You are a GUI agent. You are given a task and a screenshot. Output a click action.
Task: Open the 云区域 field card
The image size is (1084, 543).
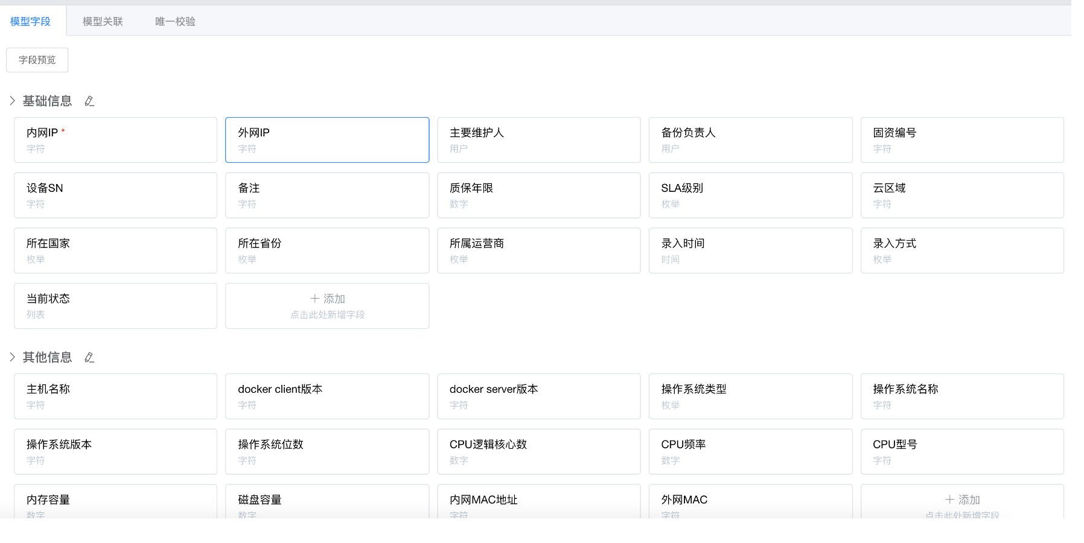pos(962,195)
